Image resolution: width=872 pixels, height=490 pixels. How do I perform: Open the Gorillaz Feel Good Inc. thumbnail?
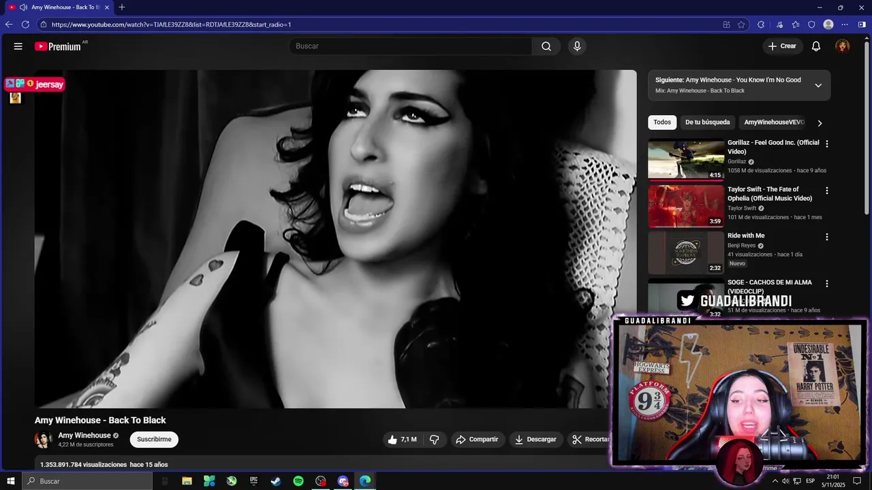[685, 159]
